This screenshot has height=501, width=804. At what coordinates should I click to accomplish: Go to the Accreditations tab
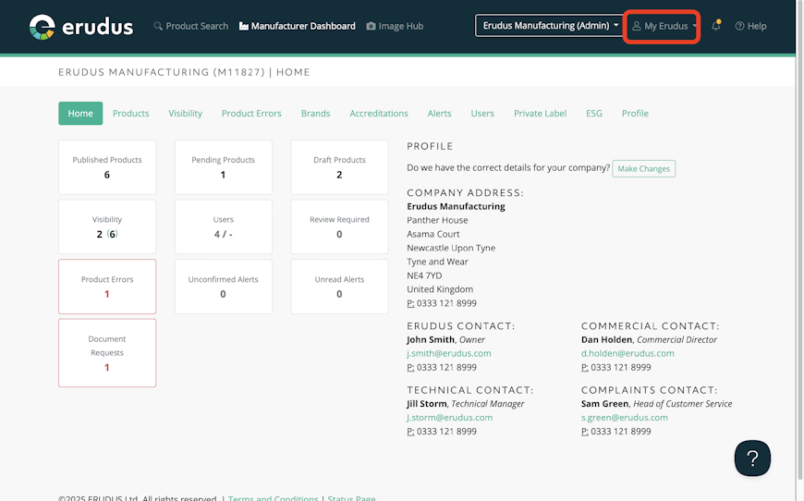coord(379,114)
